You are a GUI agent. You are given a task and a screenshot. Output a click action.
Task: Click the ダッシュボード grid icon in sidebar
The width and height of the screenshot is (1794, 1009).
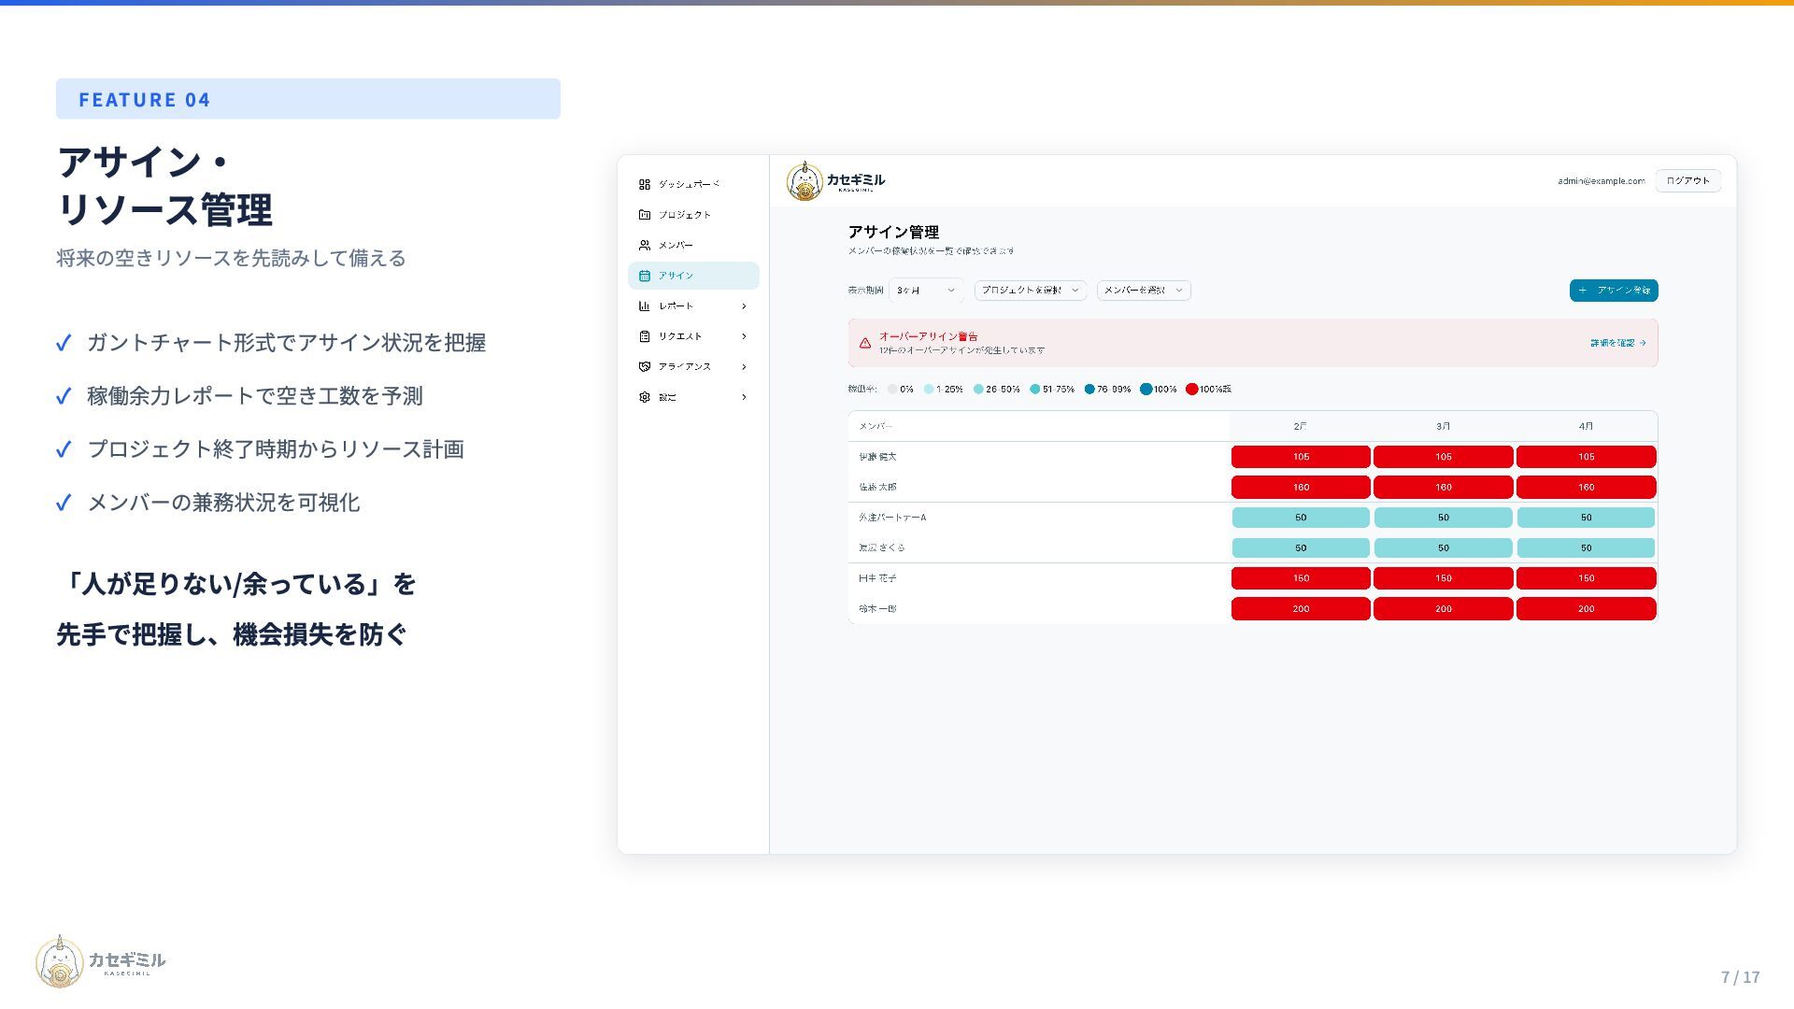[644, 184]
